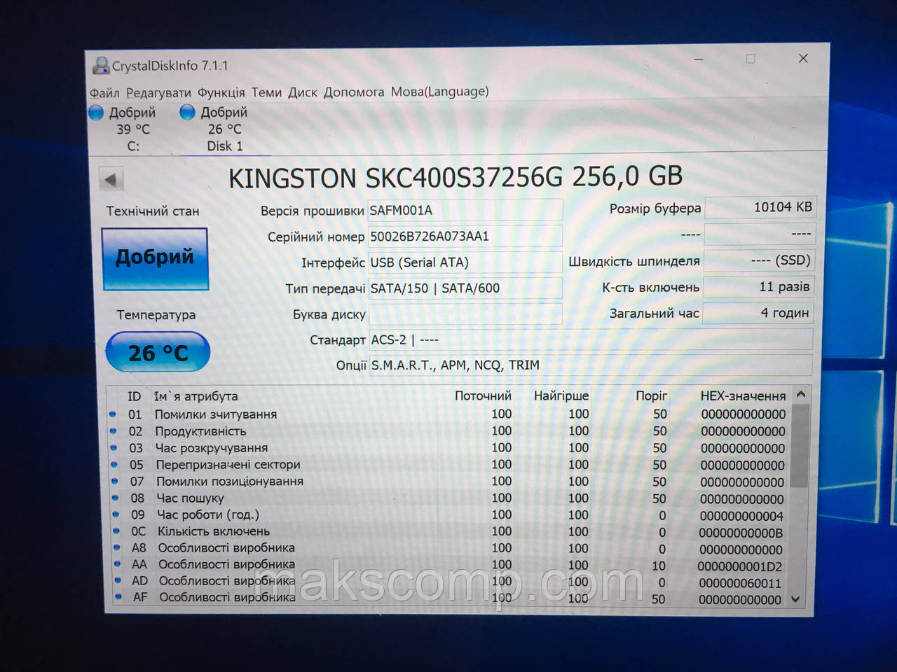
Task: Click the Ім'я атрибута column header
Action: pos(196,396)
